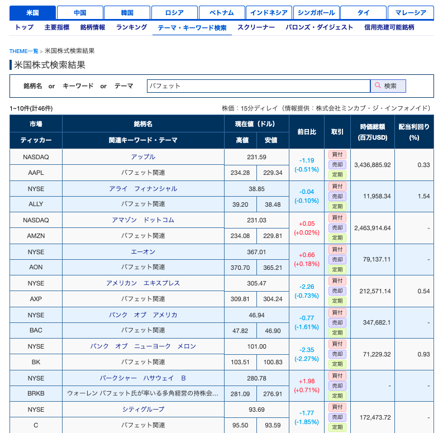Click 定期 button for シティグループ row
The image size is (443, 433).
[x=337, y=427]
